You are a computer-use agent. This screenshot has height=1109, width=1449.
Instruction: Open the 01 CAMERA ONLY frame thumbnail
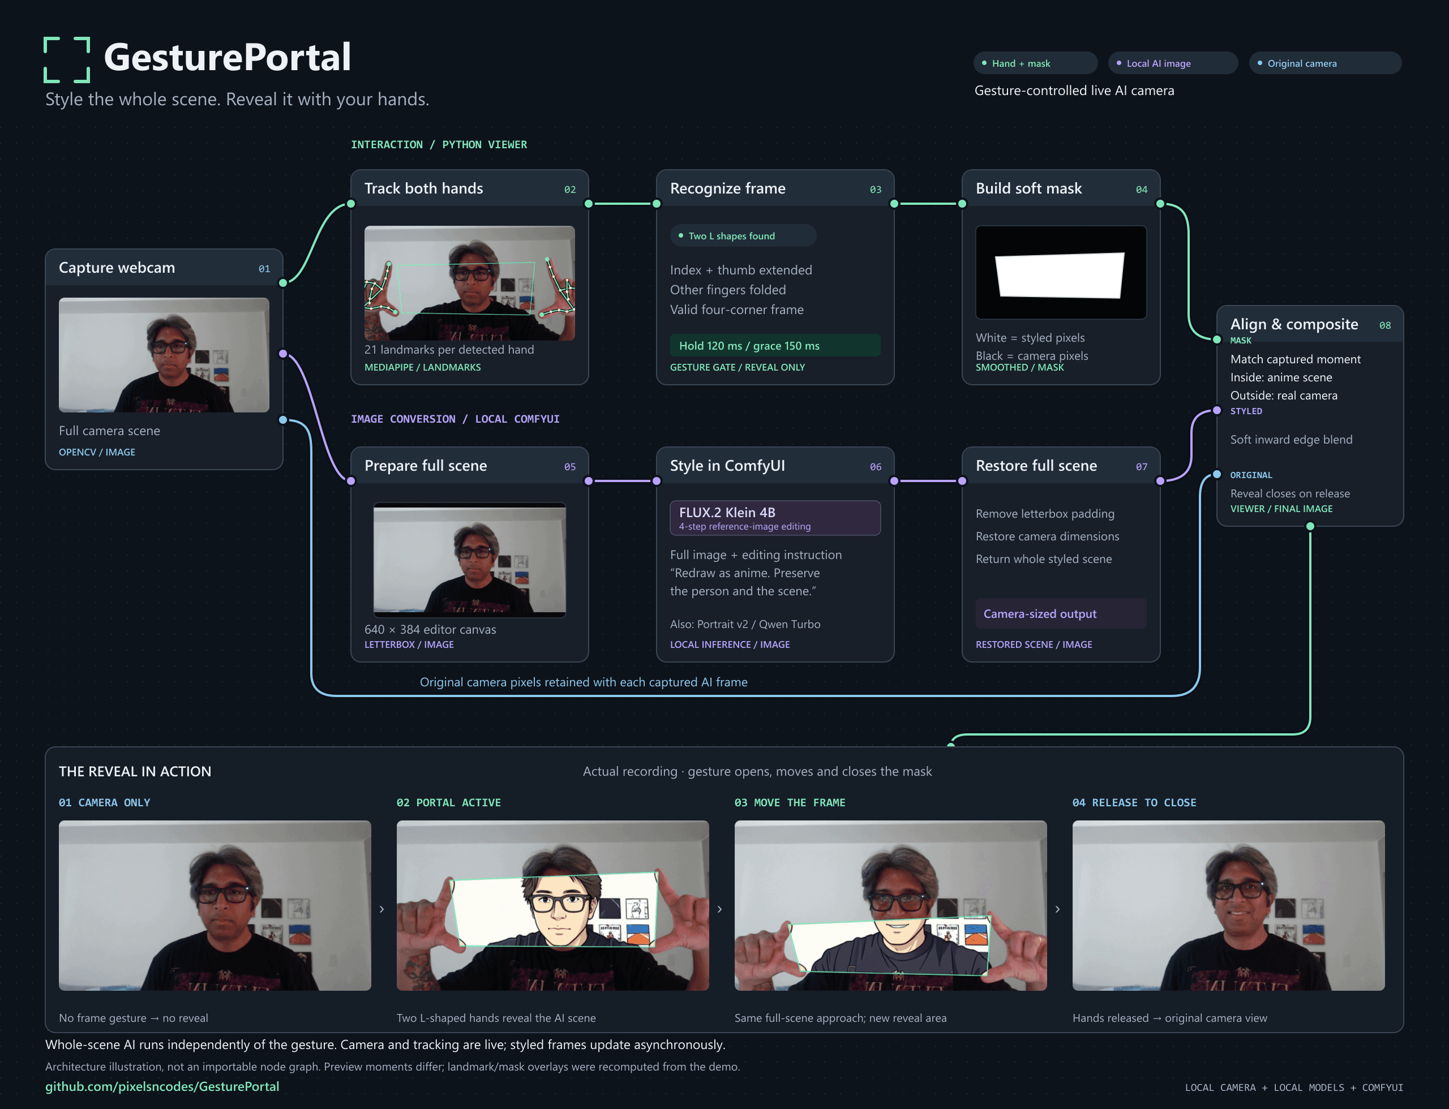coord(215,905)
